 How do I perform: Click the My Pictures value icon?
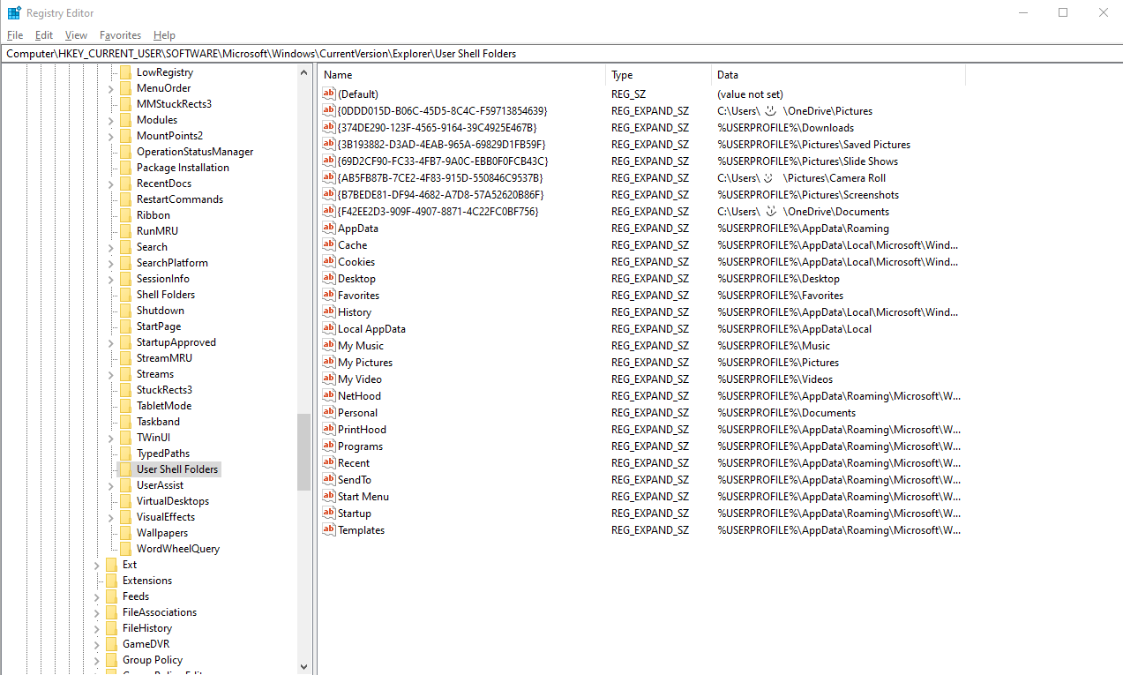click(329, 362)
